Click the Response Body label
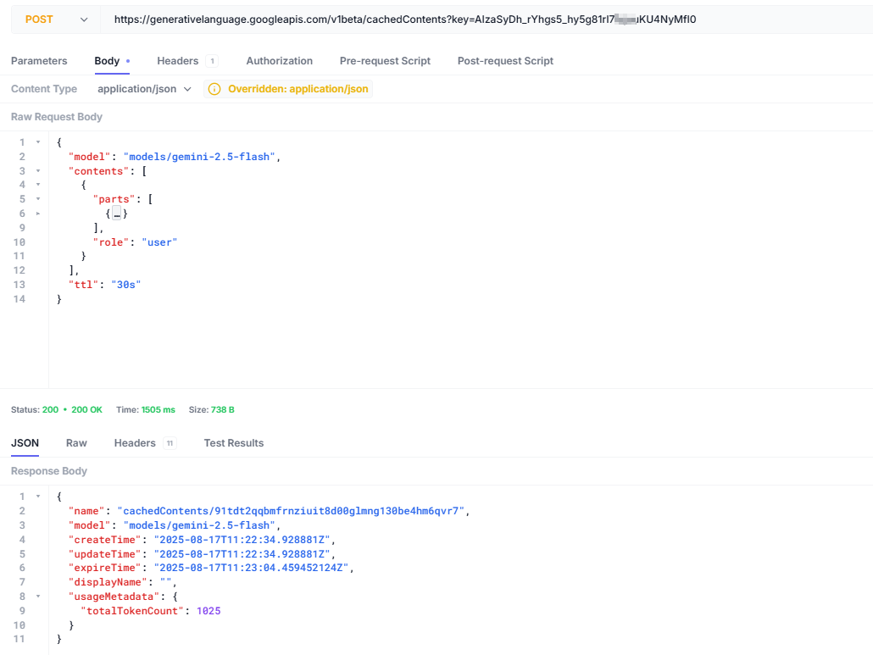The height and width of the screenshot is (655, 873). tap(49, 471)
